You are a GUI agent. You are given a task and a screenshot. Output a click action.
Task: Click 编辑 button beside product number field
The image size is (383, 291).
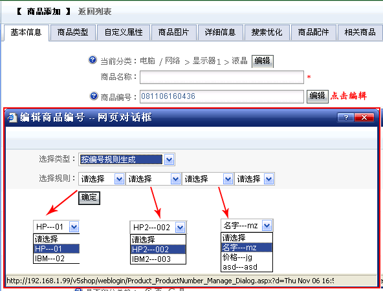tap(317, 96)
